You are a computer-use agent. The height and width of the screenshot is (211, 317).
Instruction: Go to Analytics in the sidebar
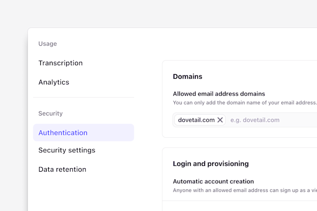point(54,82)
